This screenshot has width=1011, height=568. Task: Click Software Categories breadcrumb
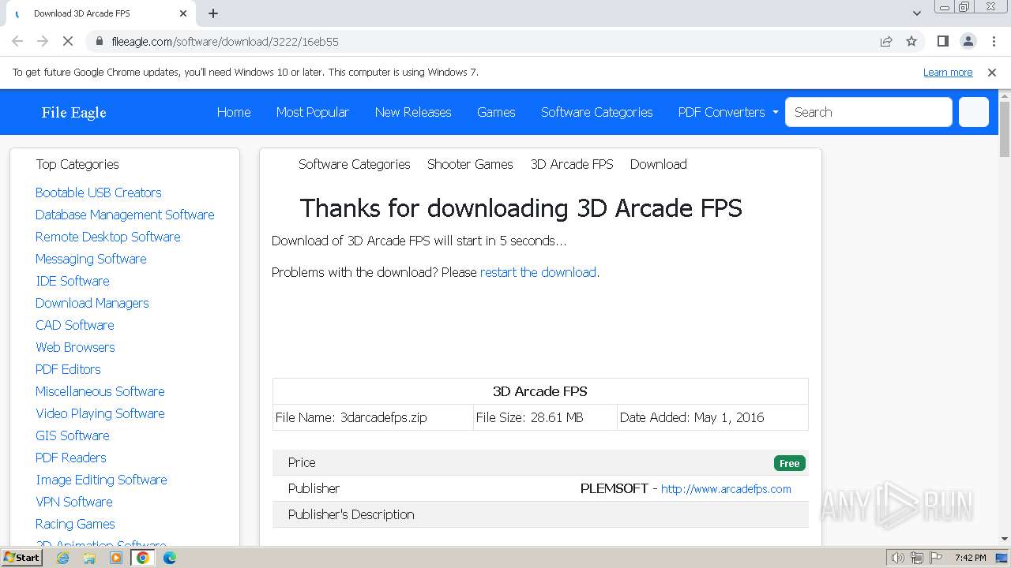click(354, 164)
